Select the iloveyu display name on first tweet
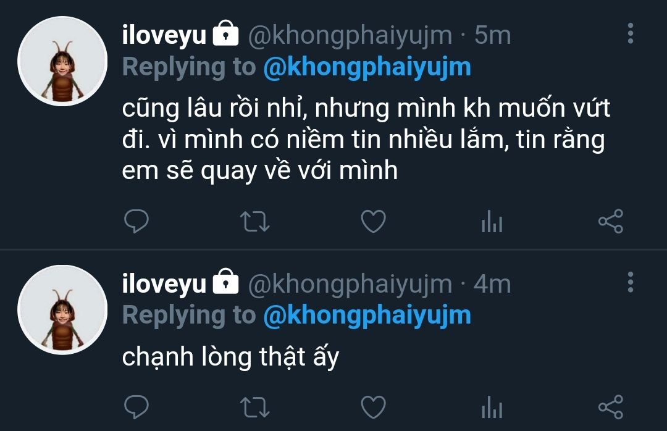667x431 pixels. coord(164,35)
